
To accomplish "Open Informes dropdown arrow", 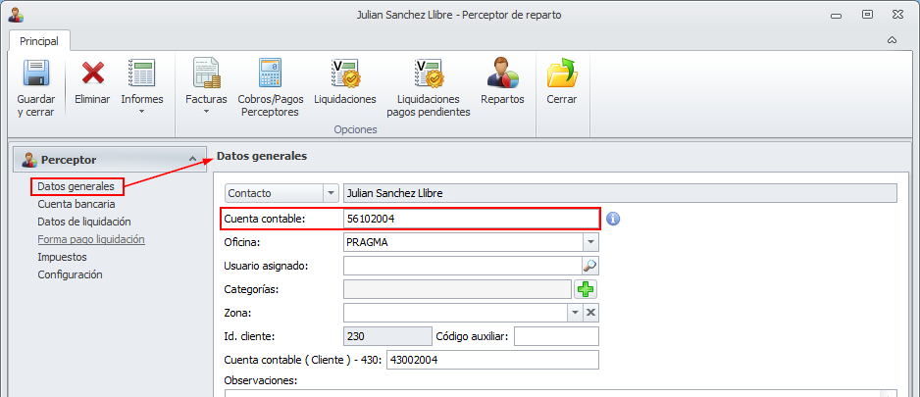I will pyautogui.click(x=141, y=112).
